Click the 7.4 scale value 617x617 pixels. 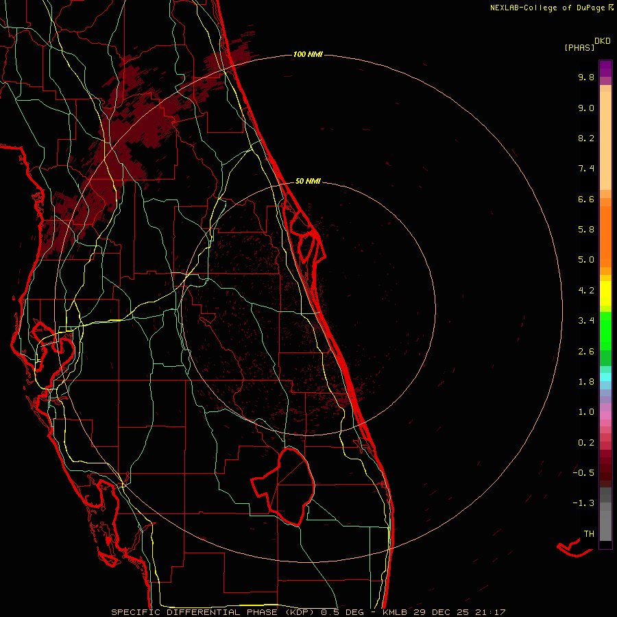tap(586, 169)
